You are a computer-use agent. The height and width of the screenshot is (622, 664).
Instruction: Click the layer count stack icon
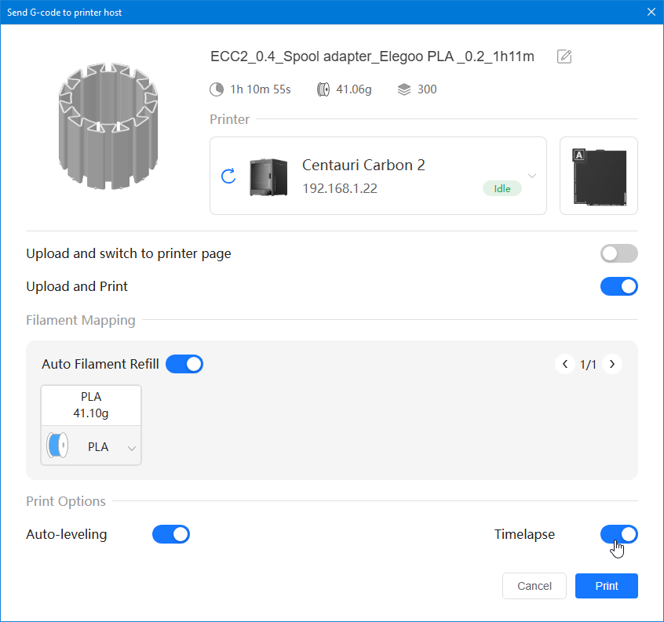tap(404, 89)
